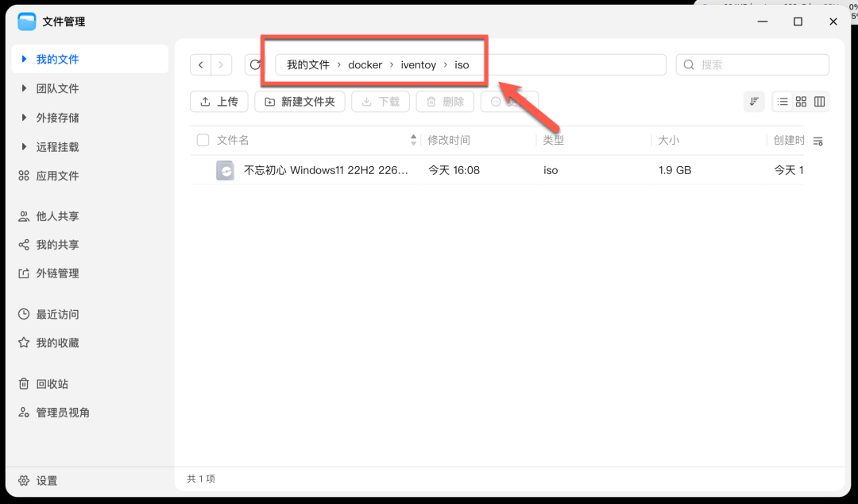
Task: Click the 共 1 项 item count
Action: coord(201,479)
